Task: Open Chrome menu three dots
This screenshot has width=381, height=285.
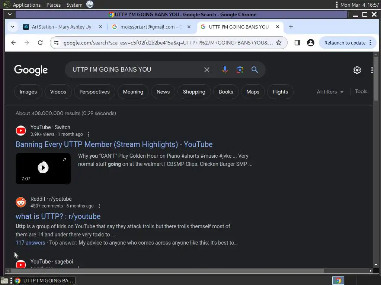Action: (x=370, y=43)
